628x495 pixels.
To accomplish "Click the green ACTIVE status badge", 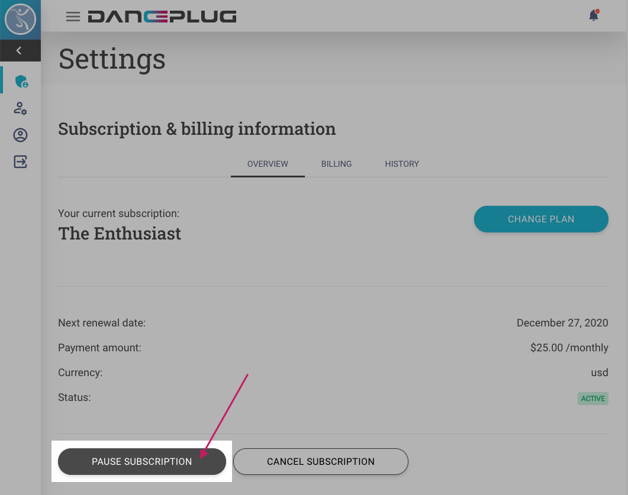I will 592,398.
